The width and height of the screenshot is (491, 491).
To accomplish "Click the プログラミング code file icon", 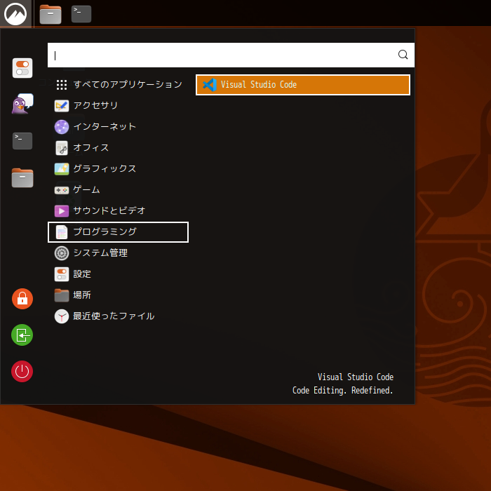I will click(x=62, y=232).
